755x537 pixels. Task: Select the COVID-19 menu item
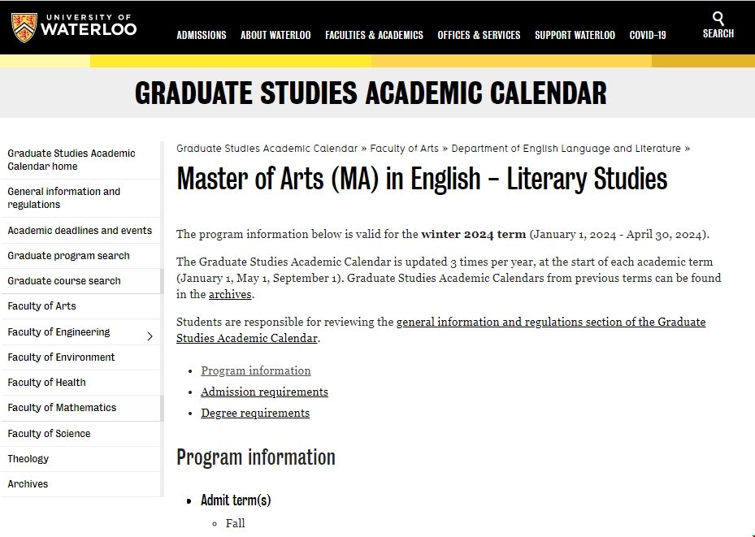(647, 35)
